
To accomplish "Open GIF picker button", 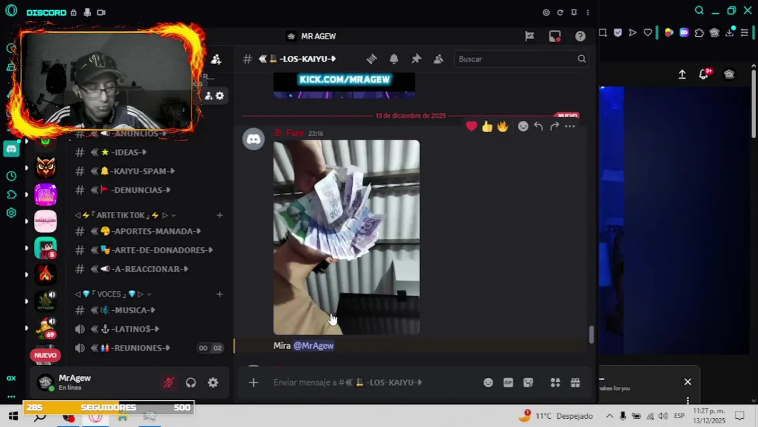I will click(x=508, y=383).
